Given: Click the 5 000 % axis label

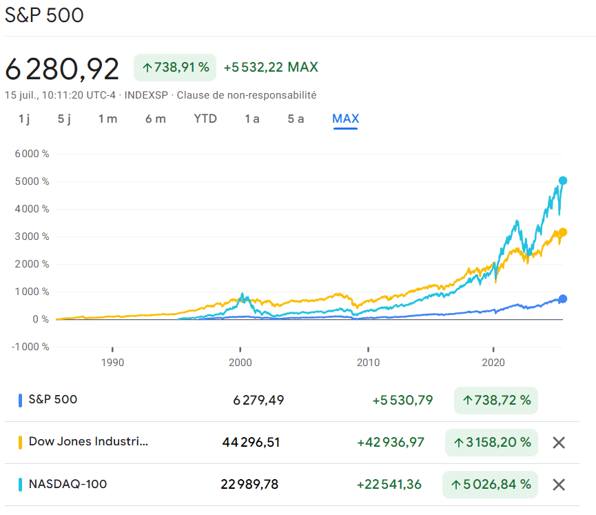Looking at the screenshot, I should pos(32,181).
